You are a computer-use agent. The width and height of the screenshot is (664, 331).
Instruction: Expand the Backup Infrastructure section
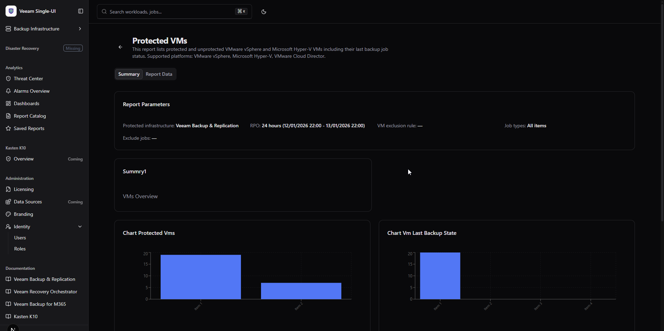[x=80, y=28]
